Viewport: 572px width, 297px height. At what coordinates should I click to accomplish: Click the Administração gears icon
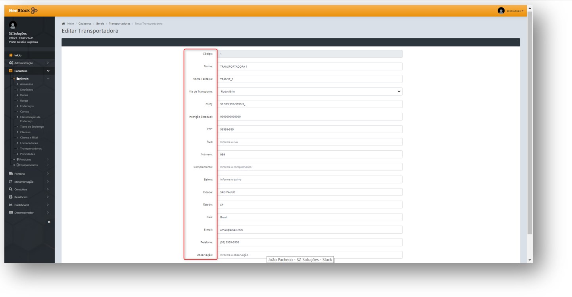pyautogui.click(x=11, y=63)
